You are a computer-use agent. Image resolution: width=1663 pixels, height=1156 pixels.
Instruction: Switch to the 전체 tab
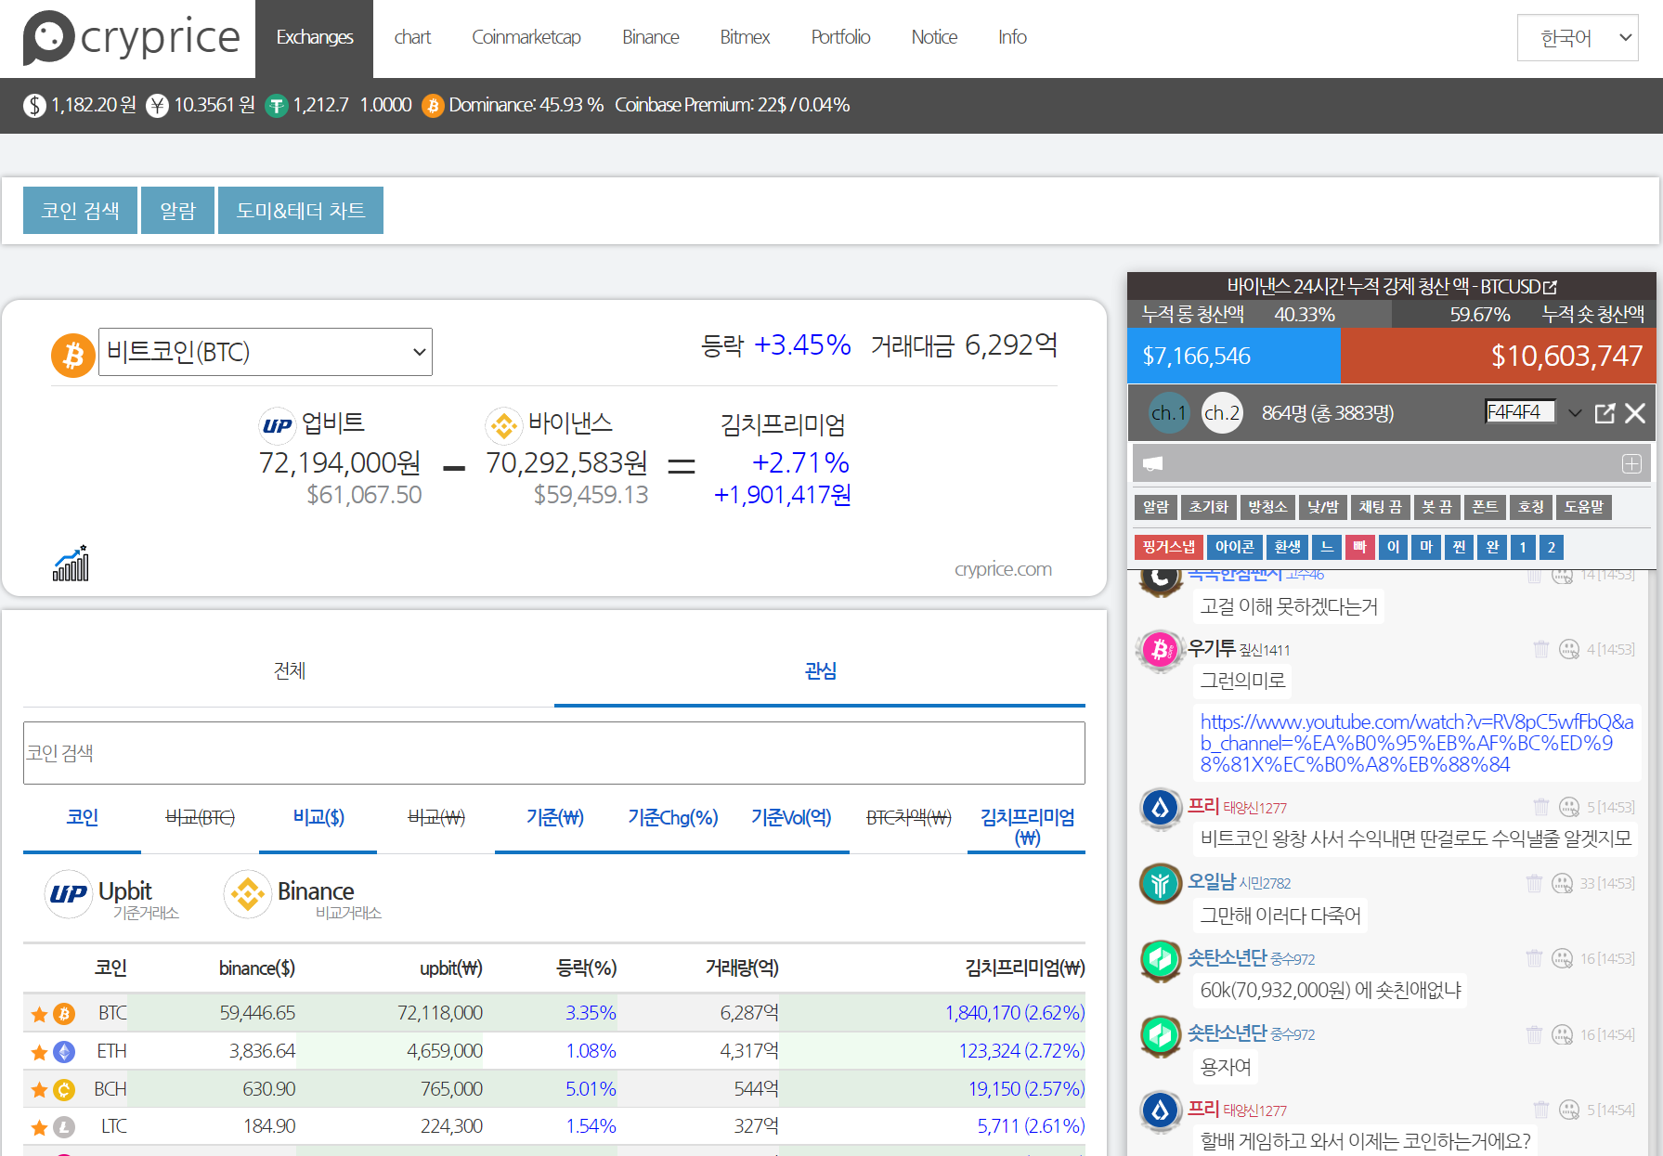pyautogui.click(x=289, y=671)
